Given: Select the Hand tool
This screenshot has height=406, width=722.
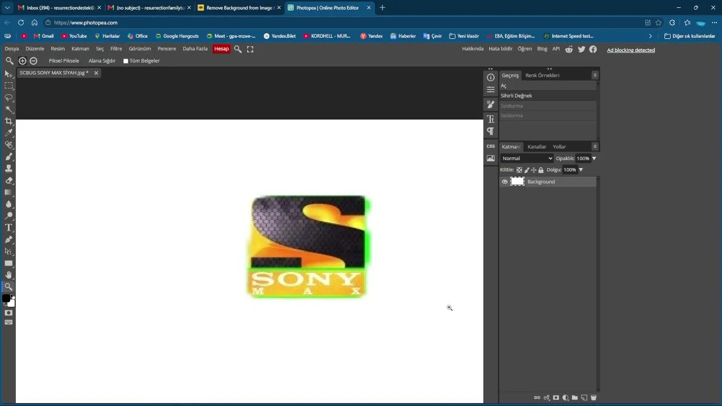Looking at the screenshot, I should coord(8,275).
